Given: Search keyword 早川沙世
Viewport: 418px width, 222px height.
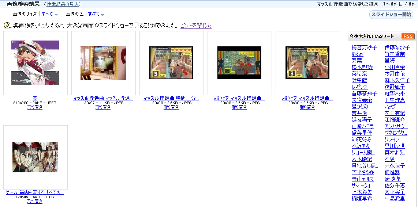Looking at the screenshot, I should (395, 146).
